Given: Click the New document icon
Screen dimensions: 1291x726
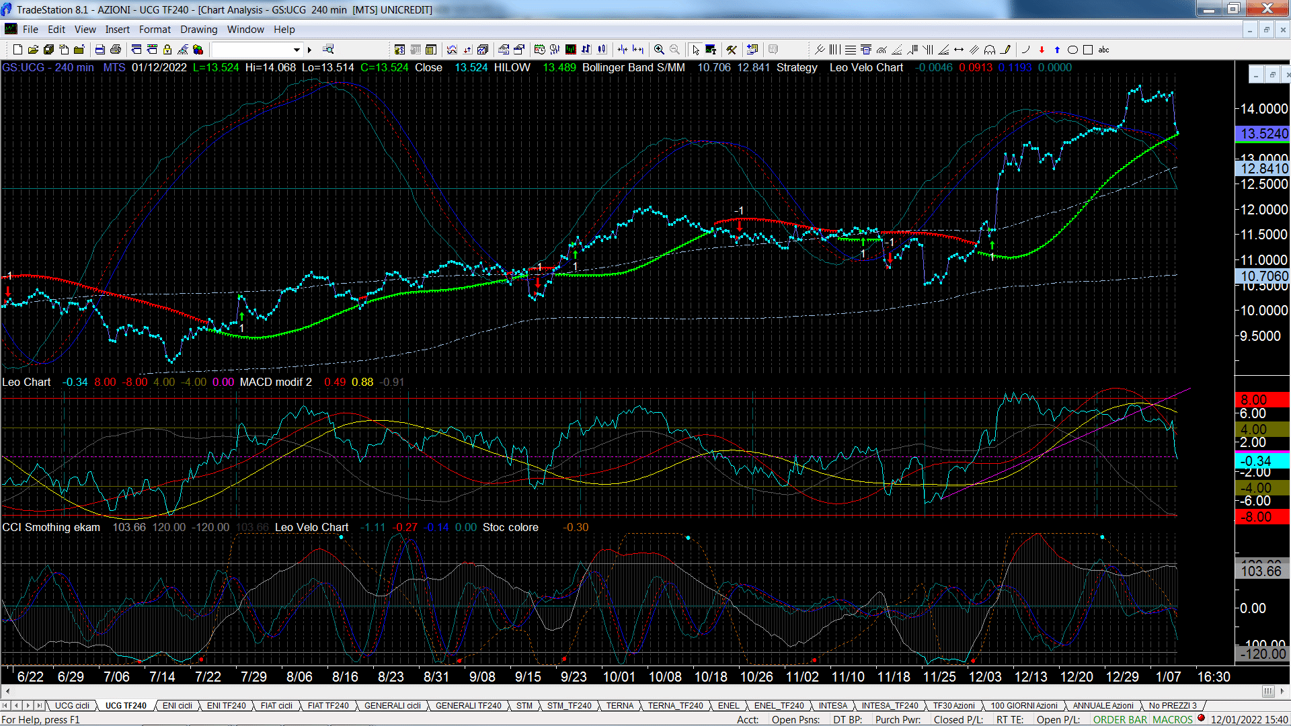Looking at the screenshot, I should tap(17, 49).
